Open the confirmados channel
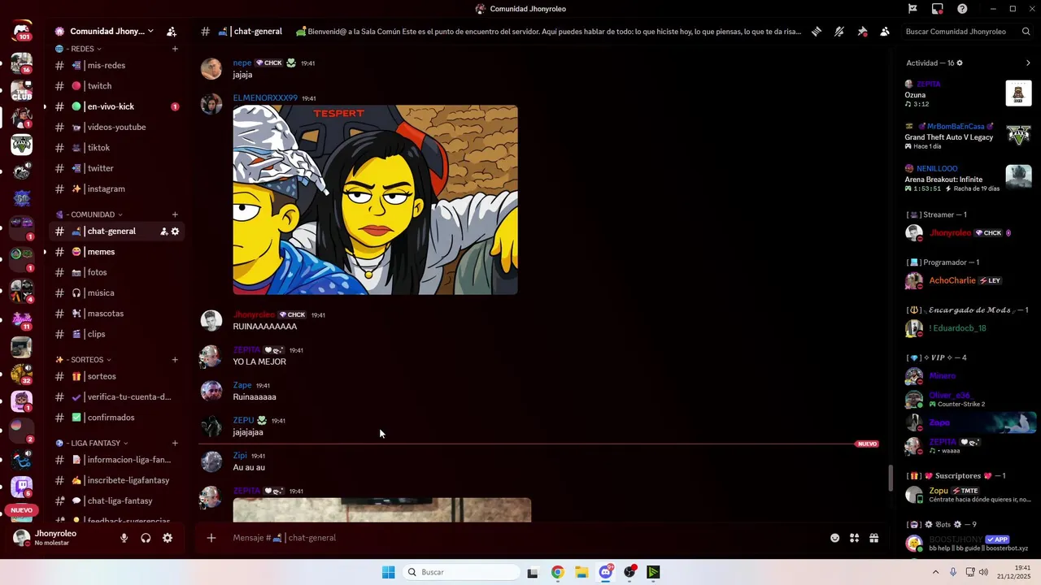Image resolution: width=1041 pixels, height=585 pixels. click(x=117, y=418)
